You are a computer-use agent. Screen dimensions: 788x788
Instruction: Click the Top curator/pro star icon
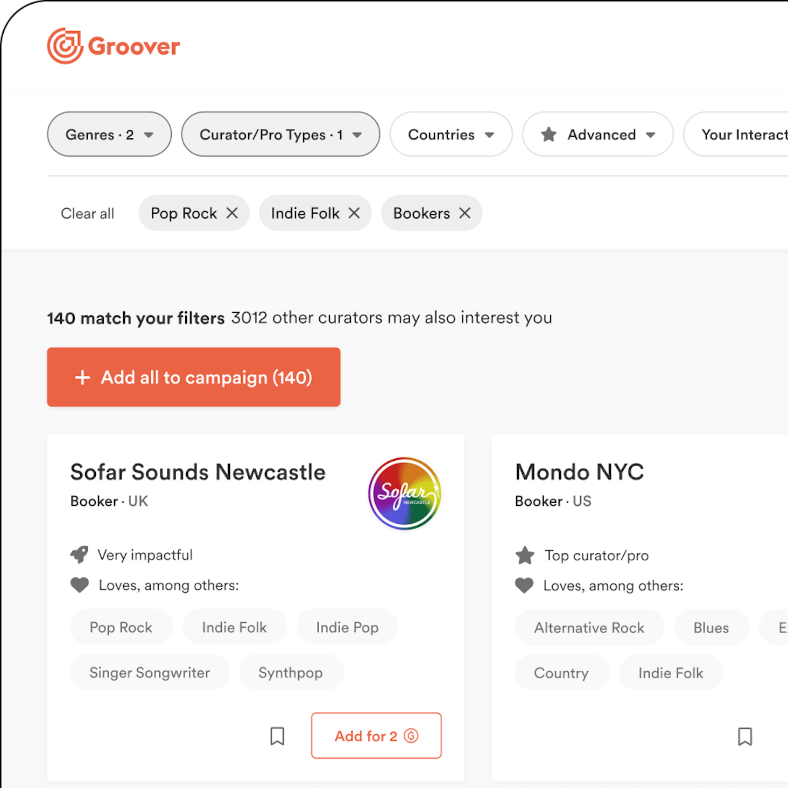coord(525,555)
